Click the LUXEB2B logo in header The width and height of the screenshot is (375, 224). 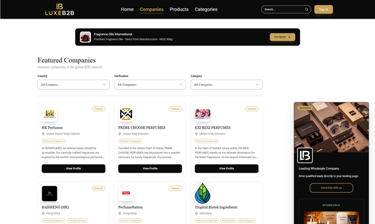60,9
